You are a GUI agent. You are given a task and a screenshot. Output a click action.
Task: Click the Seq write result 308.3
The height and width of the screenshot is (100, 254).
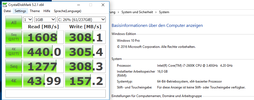pyautogui.click(x=85, y=66)
